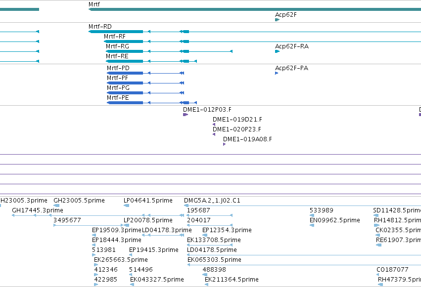Click the EP19415.3prime label

(x=154, y=250)
